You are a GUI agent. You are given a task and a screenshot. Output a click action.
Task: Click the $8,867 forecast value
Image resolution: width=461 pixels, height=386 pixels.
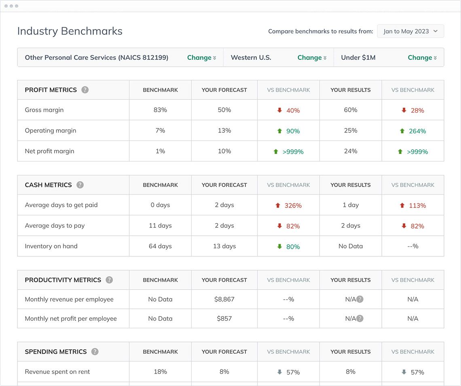coord(224,299)
